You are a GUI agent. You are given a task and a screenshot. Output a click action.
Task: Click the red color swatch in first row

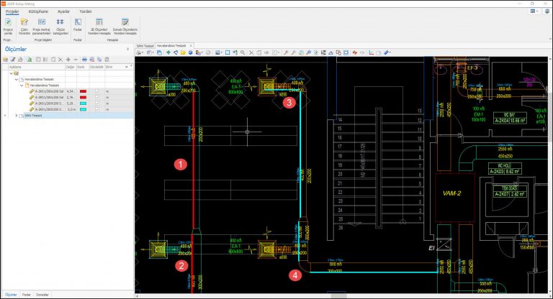pyautogui.click(x=84, y=92)
